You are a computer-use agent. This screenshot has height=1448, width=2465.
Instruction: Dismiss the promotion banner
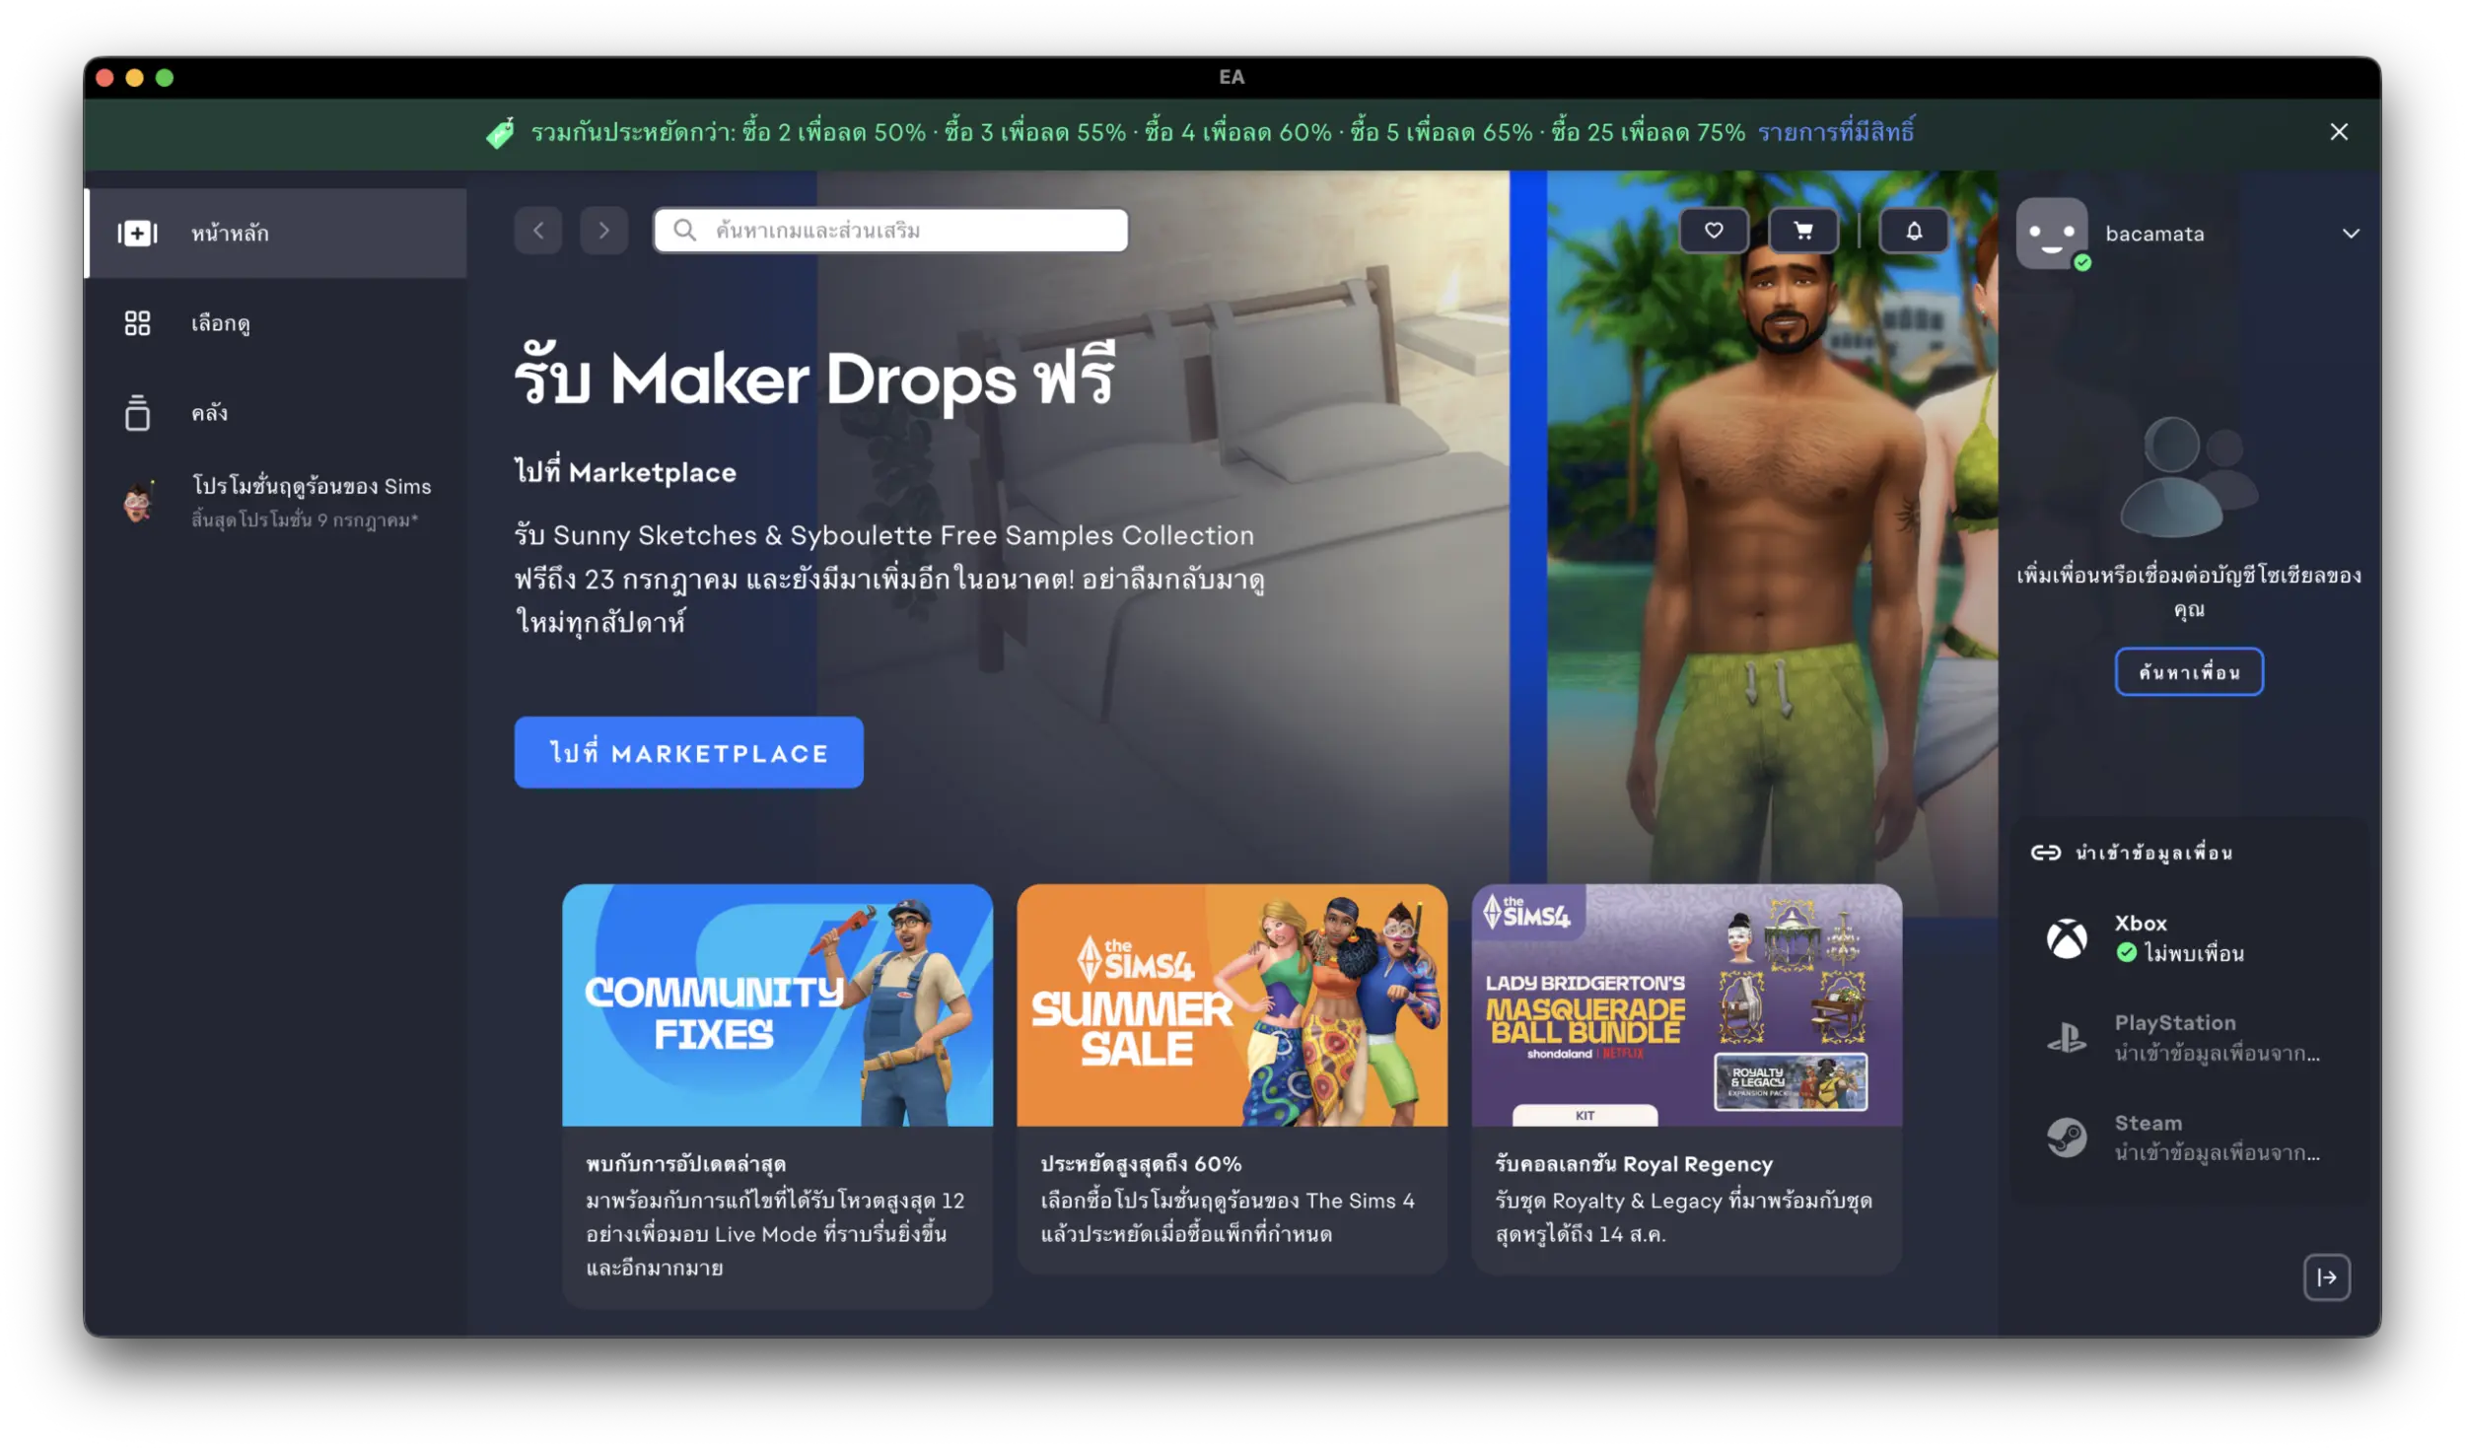coord(2339,132)
